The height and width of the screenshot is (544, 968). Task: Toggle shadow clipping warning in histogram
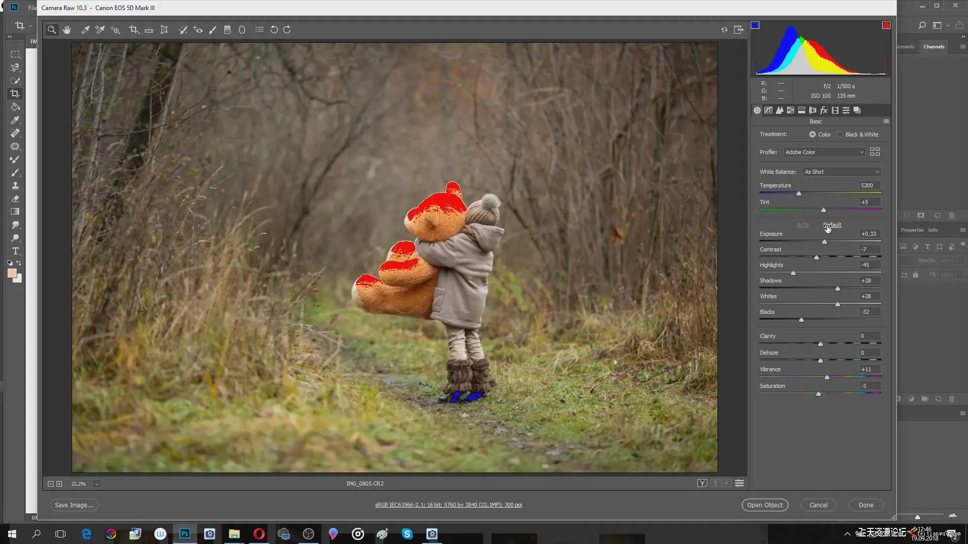pos(755,25)
